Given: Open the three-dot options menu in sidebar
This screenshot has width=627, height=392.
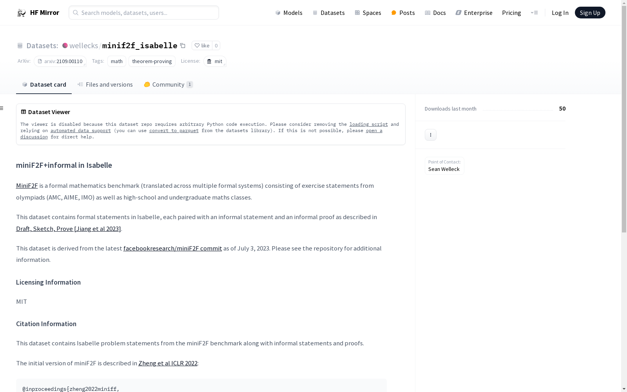Looking at the screenshot, I should coord(431,135).
